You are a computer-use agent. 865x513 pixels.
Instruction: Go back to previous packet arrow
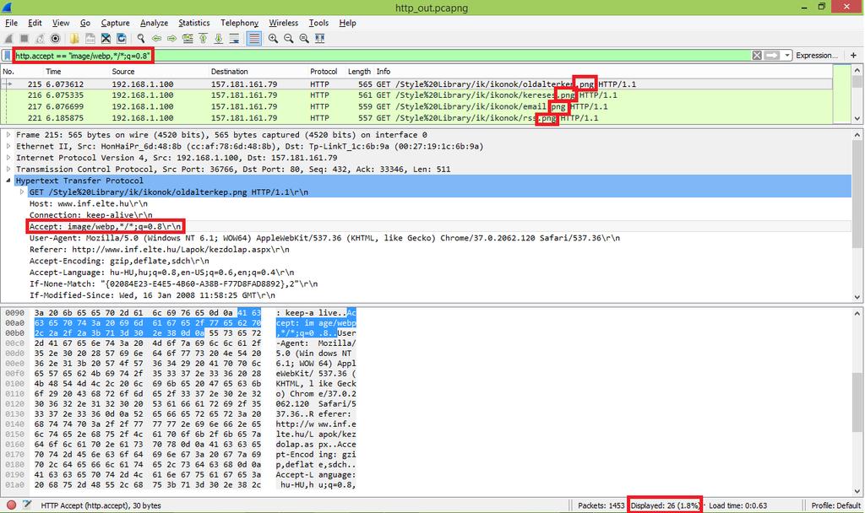click(156, 39)
